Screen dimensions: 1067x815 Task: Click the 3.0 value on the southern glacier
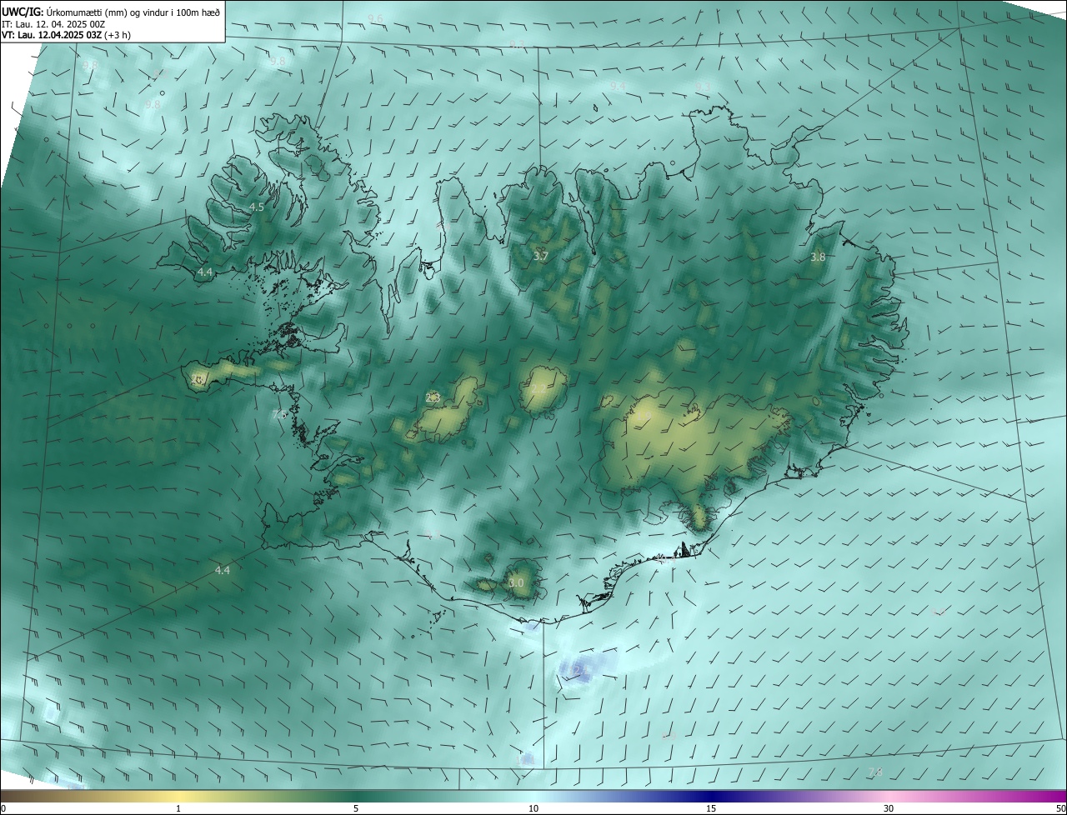(x=516, y=582)
